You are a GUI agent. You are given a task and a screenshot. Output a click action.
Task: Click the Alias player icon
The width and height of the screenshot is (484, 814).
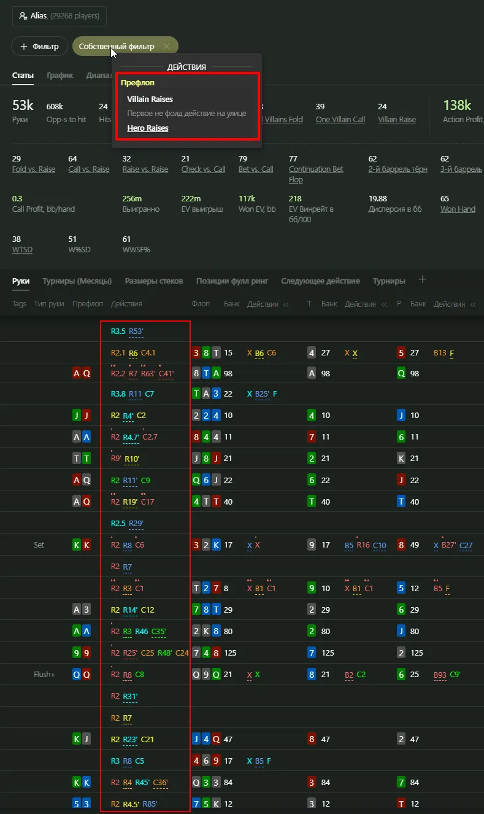click(23, 16)
